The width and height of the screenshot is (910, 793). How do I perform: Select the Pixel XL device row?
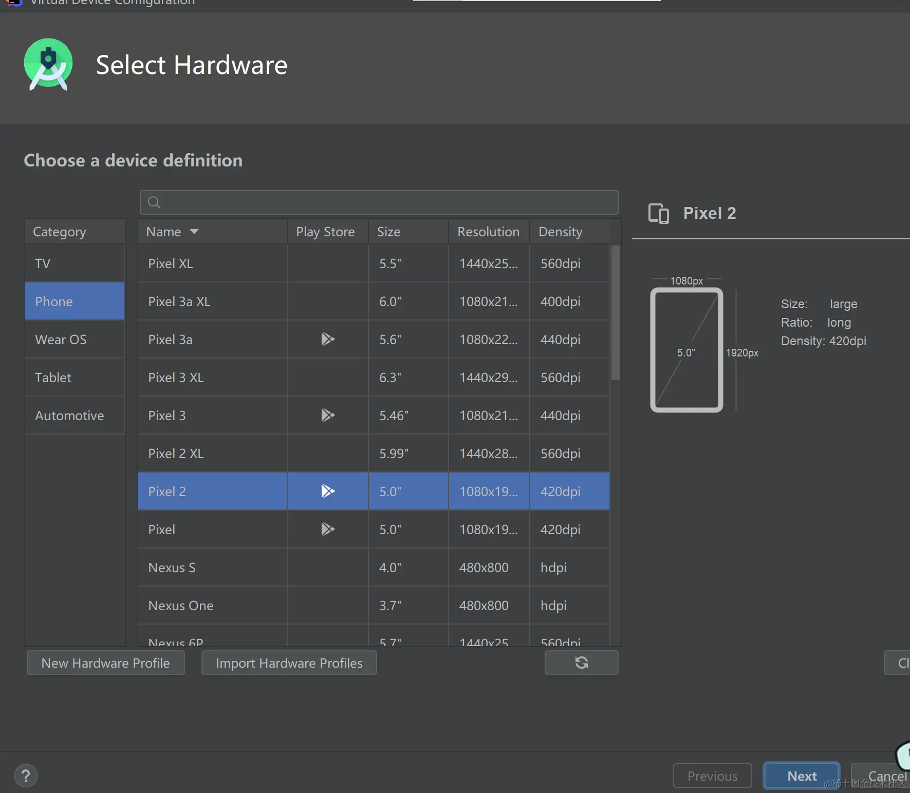(374, 263)
